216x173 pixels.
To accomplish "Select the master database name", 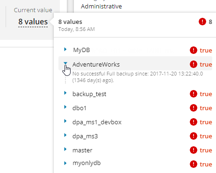I will tap(82, 150).
